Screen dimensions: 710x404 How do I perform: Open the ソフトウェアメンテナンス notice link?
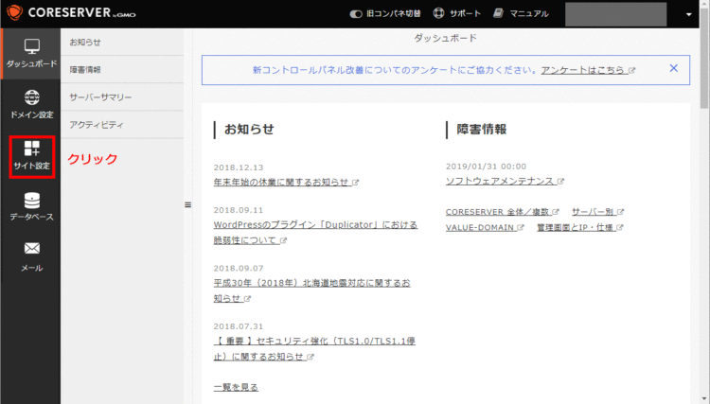(500, 181)
